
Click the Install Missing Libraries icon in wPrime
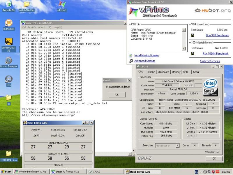click(131, 55)
